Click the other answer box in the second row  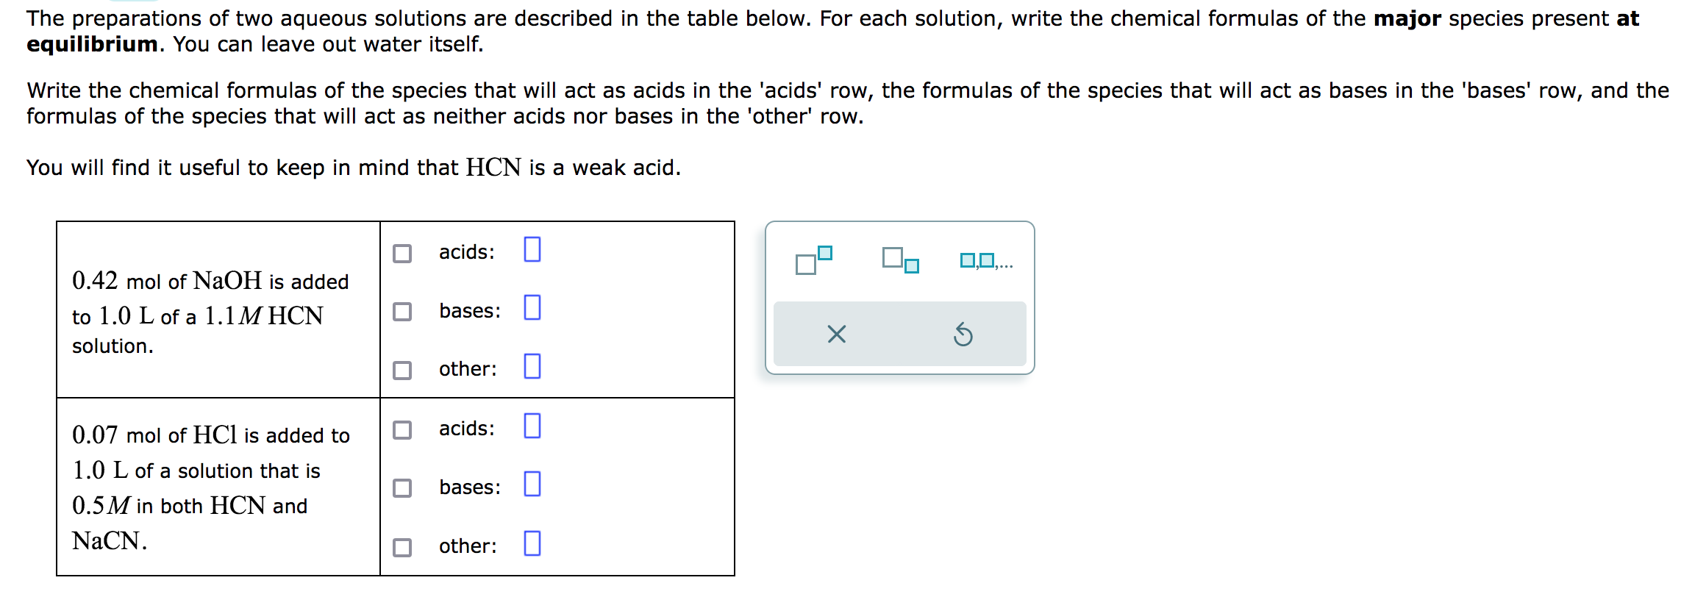click(531, 543)
